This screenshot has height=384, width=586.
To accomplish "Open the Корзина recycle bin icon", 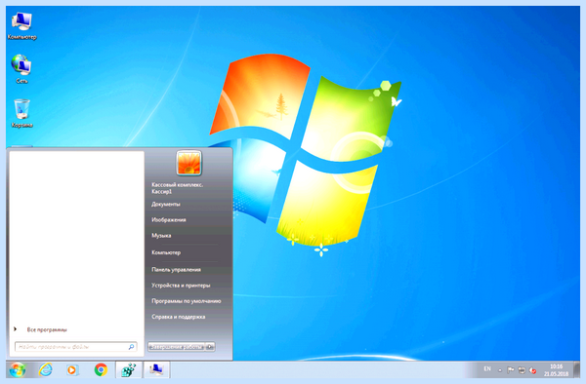I will 21,113.
